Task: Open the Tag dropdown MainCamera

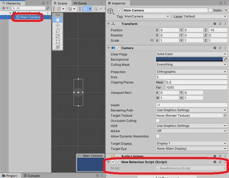Action: [x=146, y=16]
